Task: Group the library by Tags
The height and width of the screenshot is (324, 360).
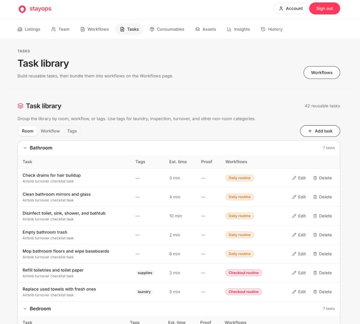Action: point(72,131)
